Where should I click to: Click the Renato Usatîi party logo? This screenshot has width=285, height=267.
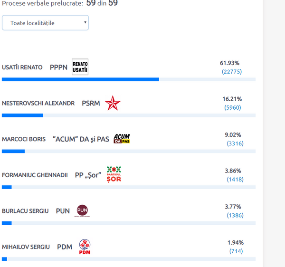80,67
